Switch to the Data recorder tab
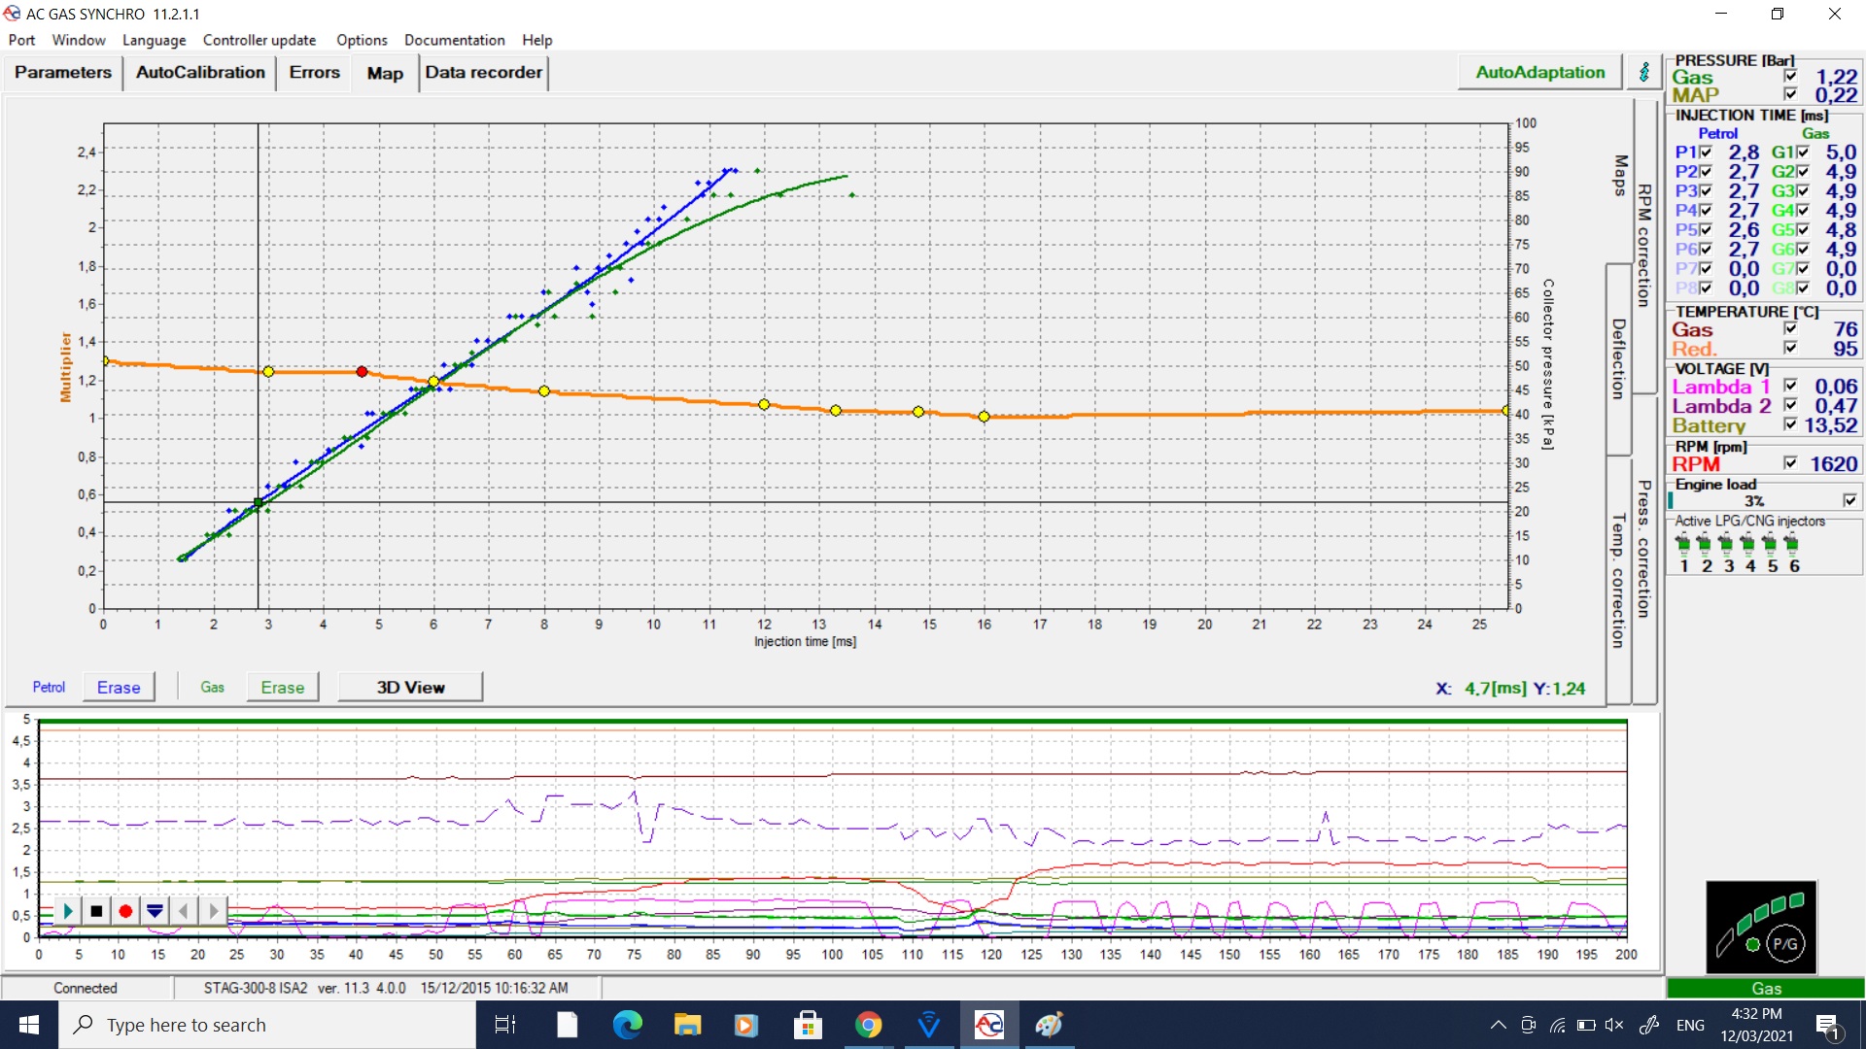Image resolution: width=1866 pixels, height=1049 pixels. (484, 73)
